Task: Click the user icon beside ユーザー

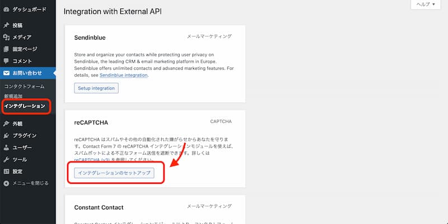Action: (6, 147)
